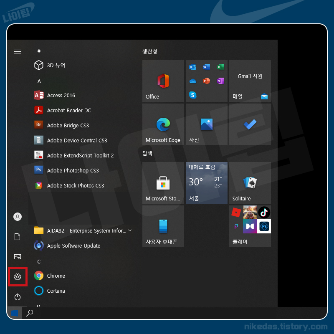Open 사용자 휴대폰 tile
Viewport: 334px width, 334px height.
tap(163, 226)
